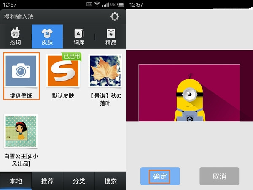Open the 精品 featured tab

(x=110, y=36)
